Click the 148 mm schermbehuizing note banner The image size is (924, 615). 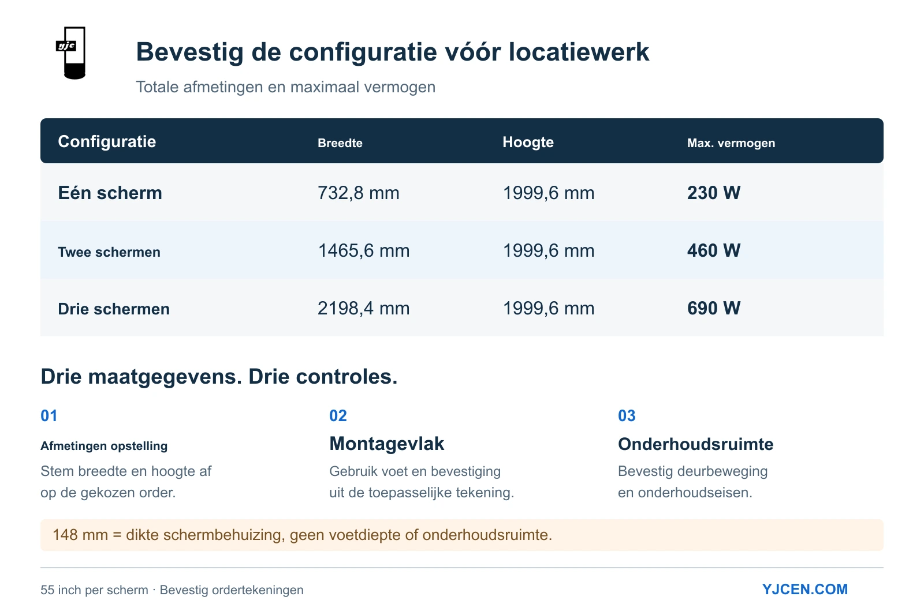(462, 535)
